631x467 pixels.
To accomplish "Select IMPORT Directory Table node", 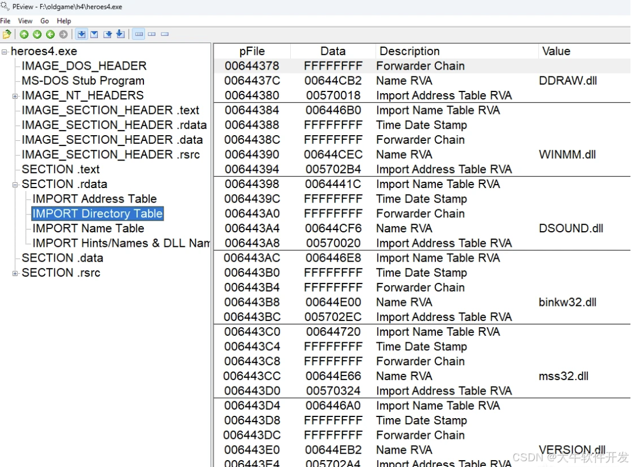I will [x=97, y=213].
